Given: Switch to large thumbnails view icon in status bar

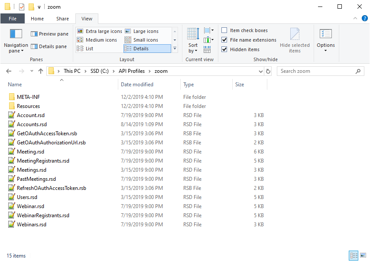Looking at the screenshot, I should click(x=363, y=255).
